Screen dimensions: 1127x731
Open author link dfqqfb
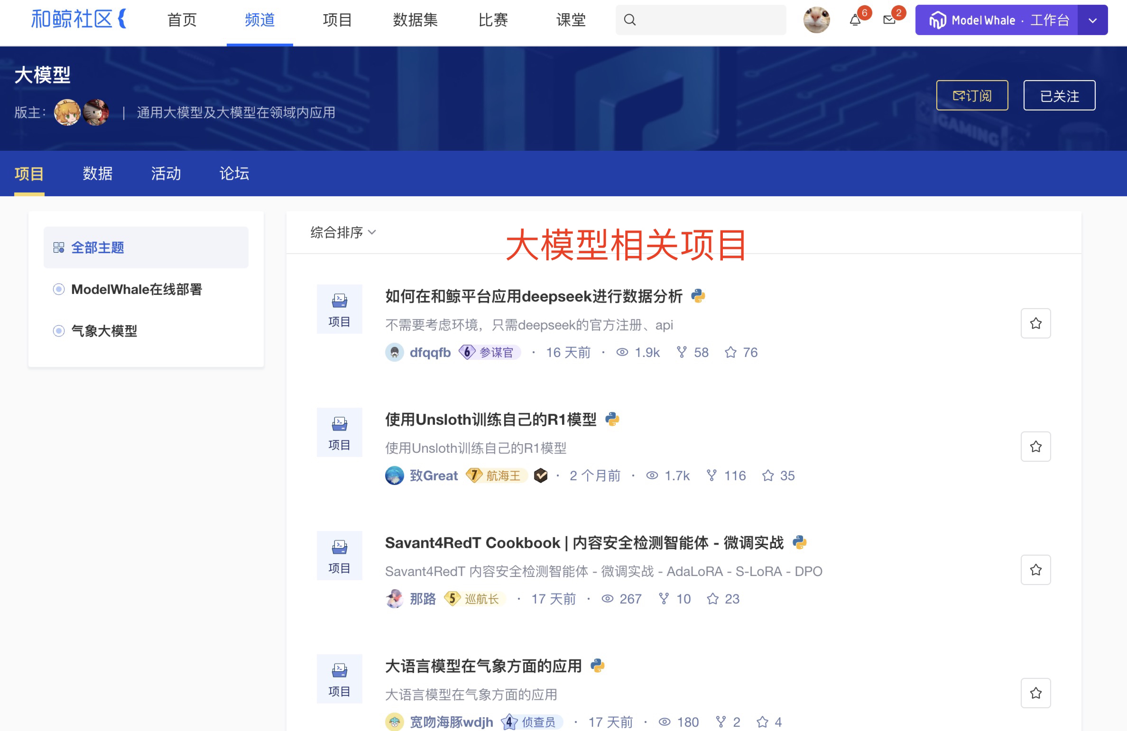[430, 352]
